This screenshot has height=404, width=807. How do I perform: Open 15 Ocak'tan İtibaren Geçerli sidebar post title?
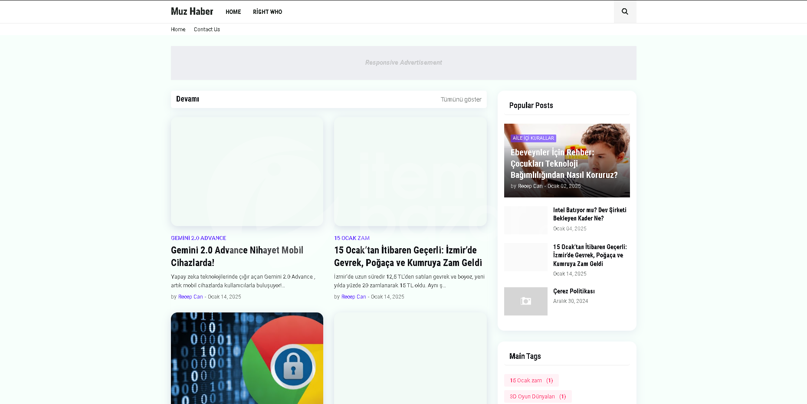point(590,255)
